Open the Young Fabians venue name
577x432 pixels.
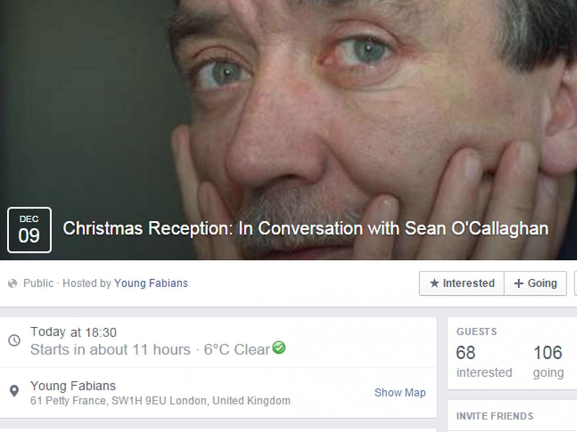[73, 386]
